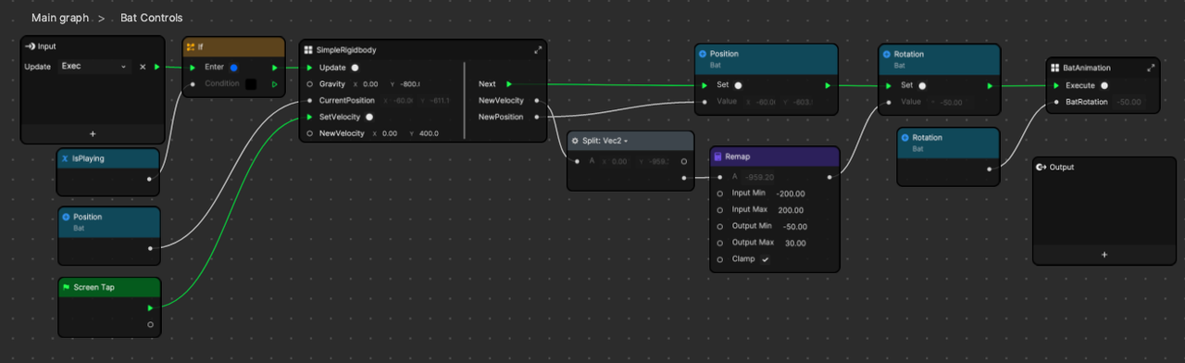Click the If node branch icon

[x=191, y=46]
